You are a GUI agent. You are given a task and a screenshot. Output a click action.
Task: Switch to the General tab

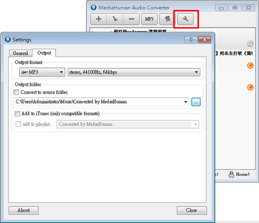point(20,53)
